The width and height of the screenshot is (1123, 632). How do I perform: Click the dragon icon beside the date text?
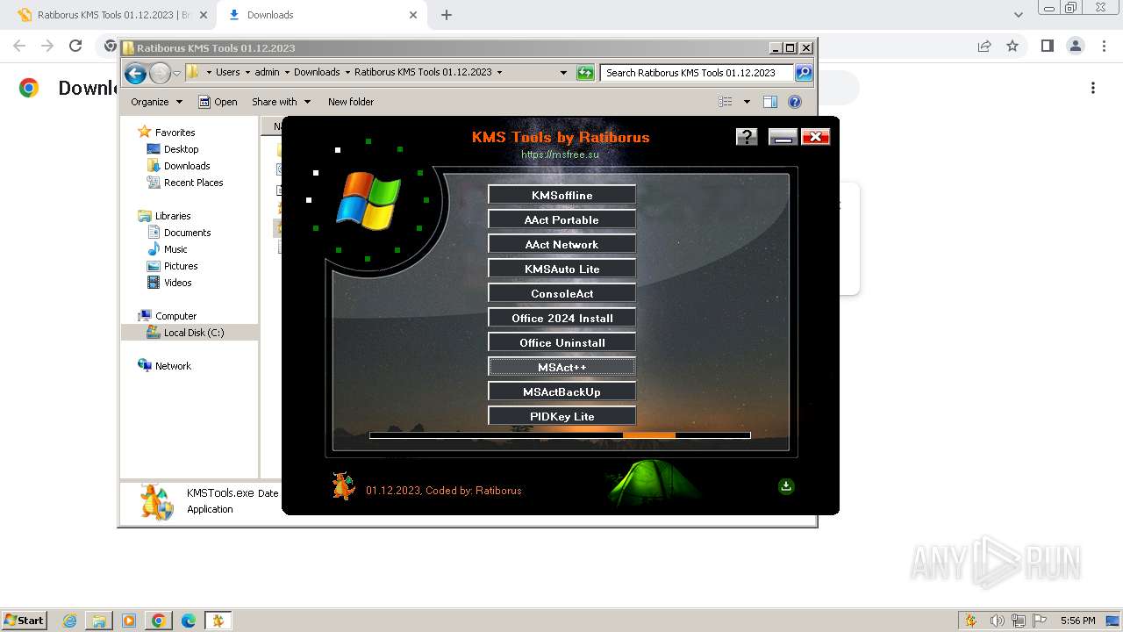tap(343, 485)
